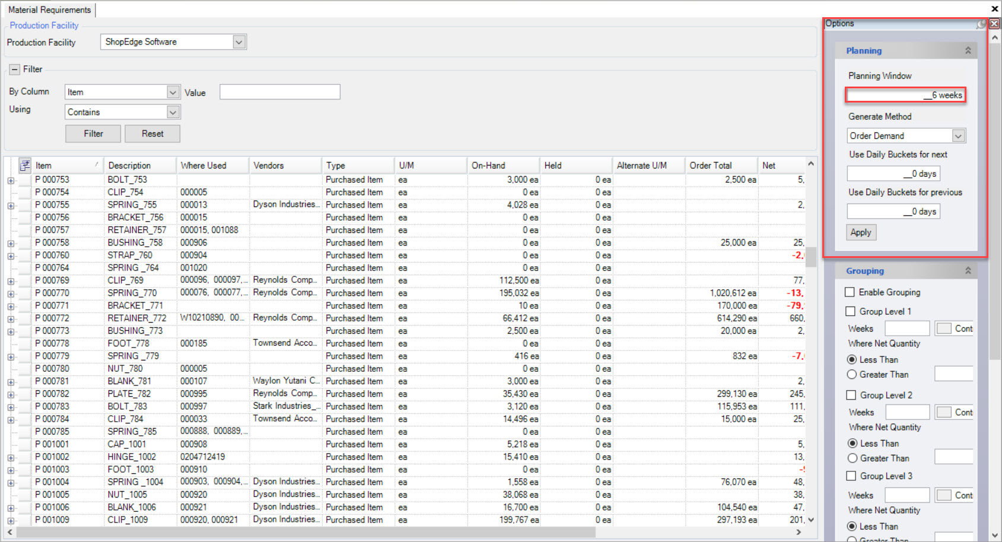Click horizontal scrollbar right arrow

[799, 533]
